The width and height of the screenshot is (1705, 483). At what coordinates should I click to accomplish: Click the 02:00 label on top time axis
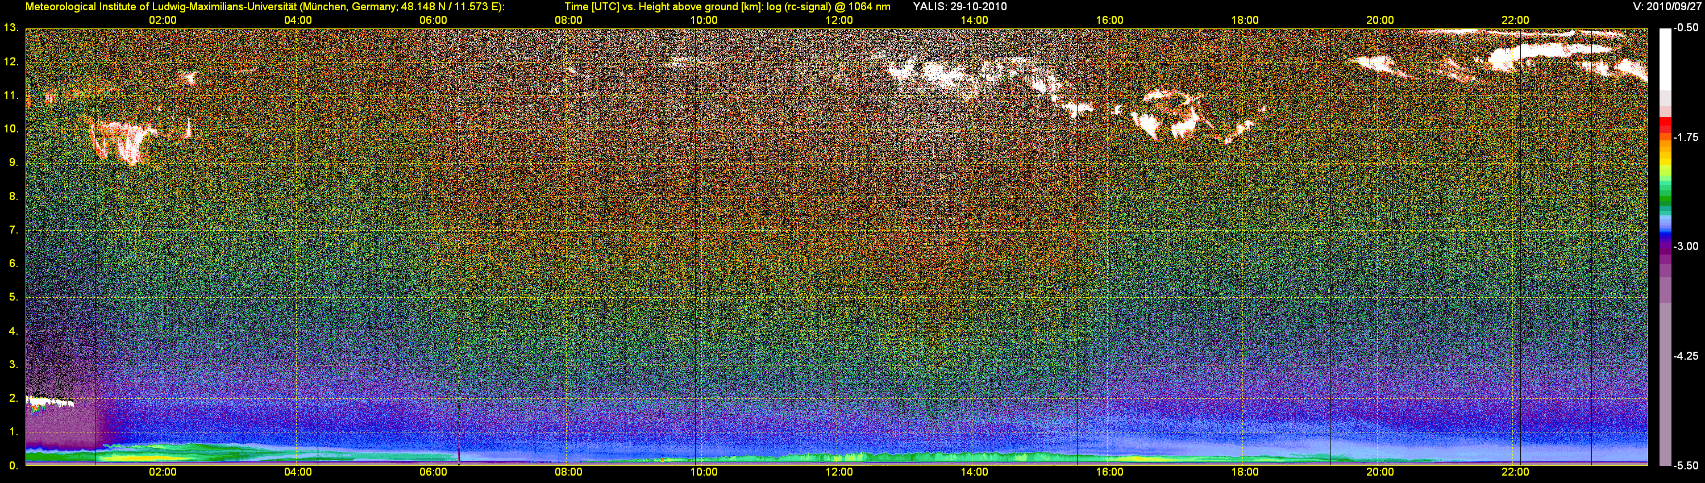pos(163,20)
